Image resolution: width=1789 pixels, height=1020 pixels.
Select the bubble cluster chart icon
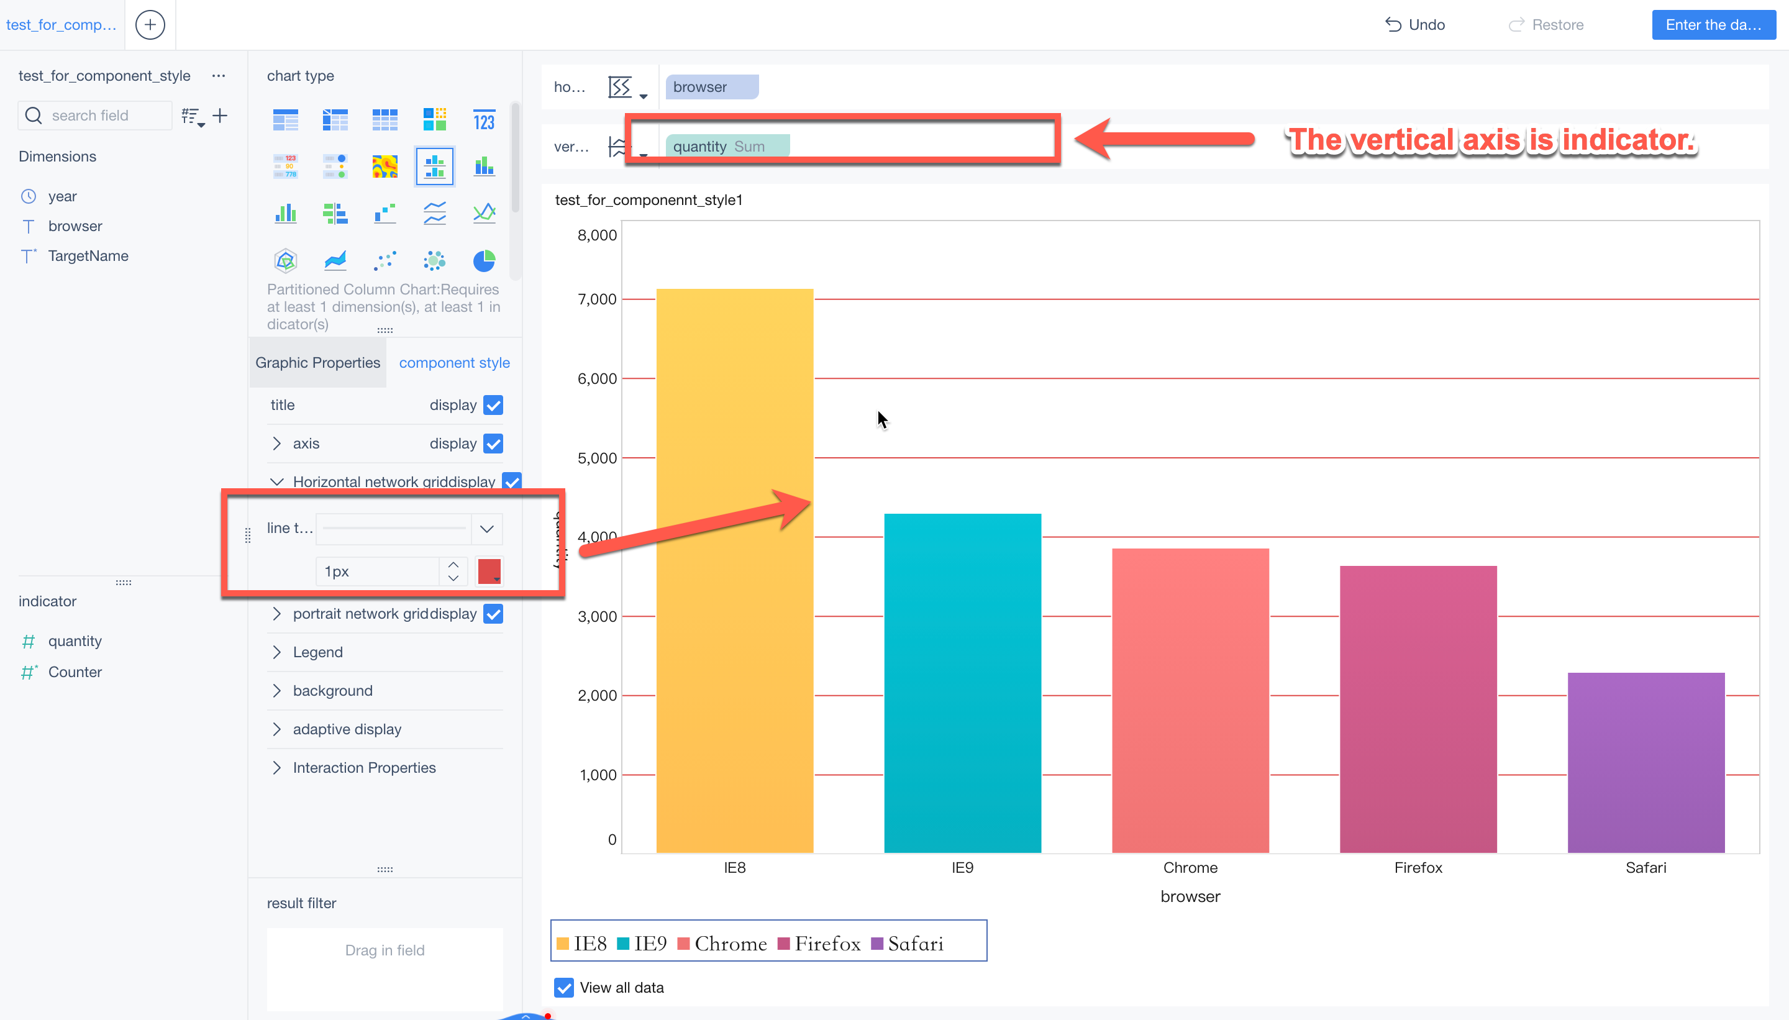point(434,261)
